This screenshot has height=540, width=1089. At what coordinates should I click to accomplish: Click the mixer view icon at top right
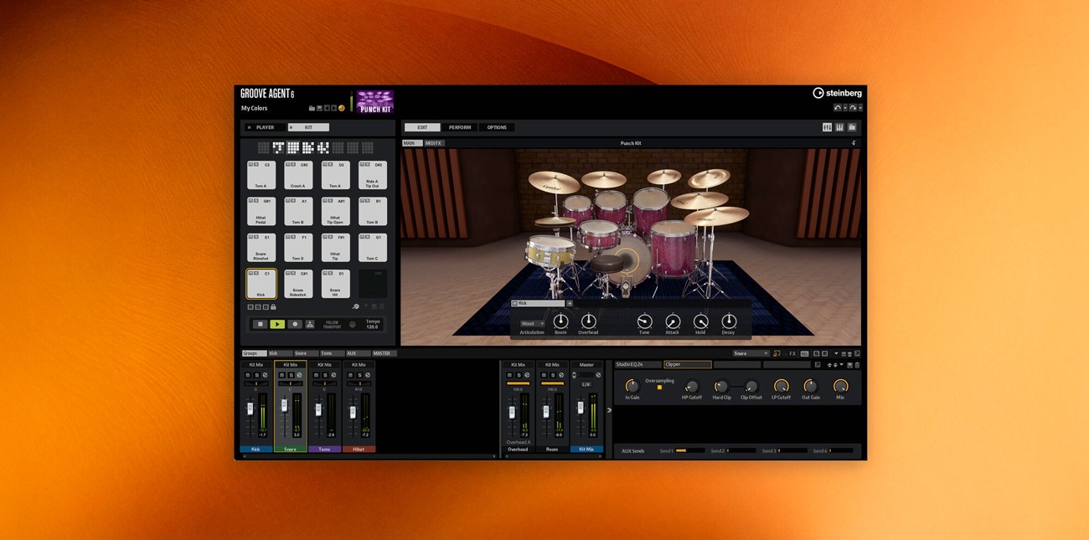point(827,127)
